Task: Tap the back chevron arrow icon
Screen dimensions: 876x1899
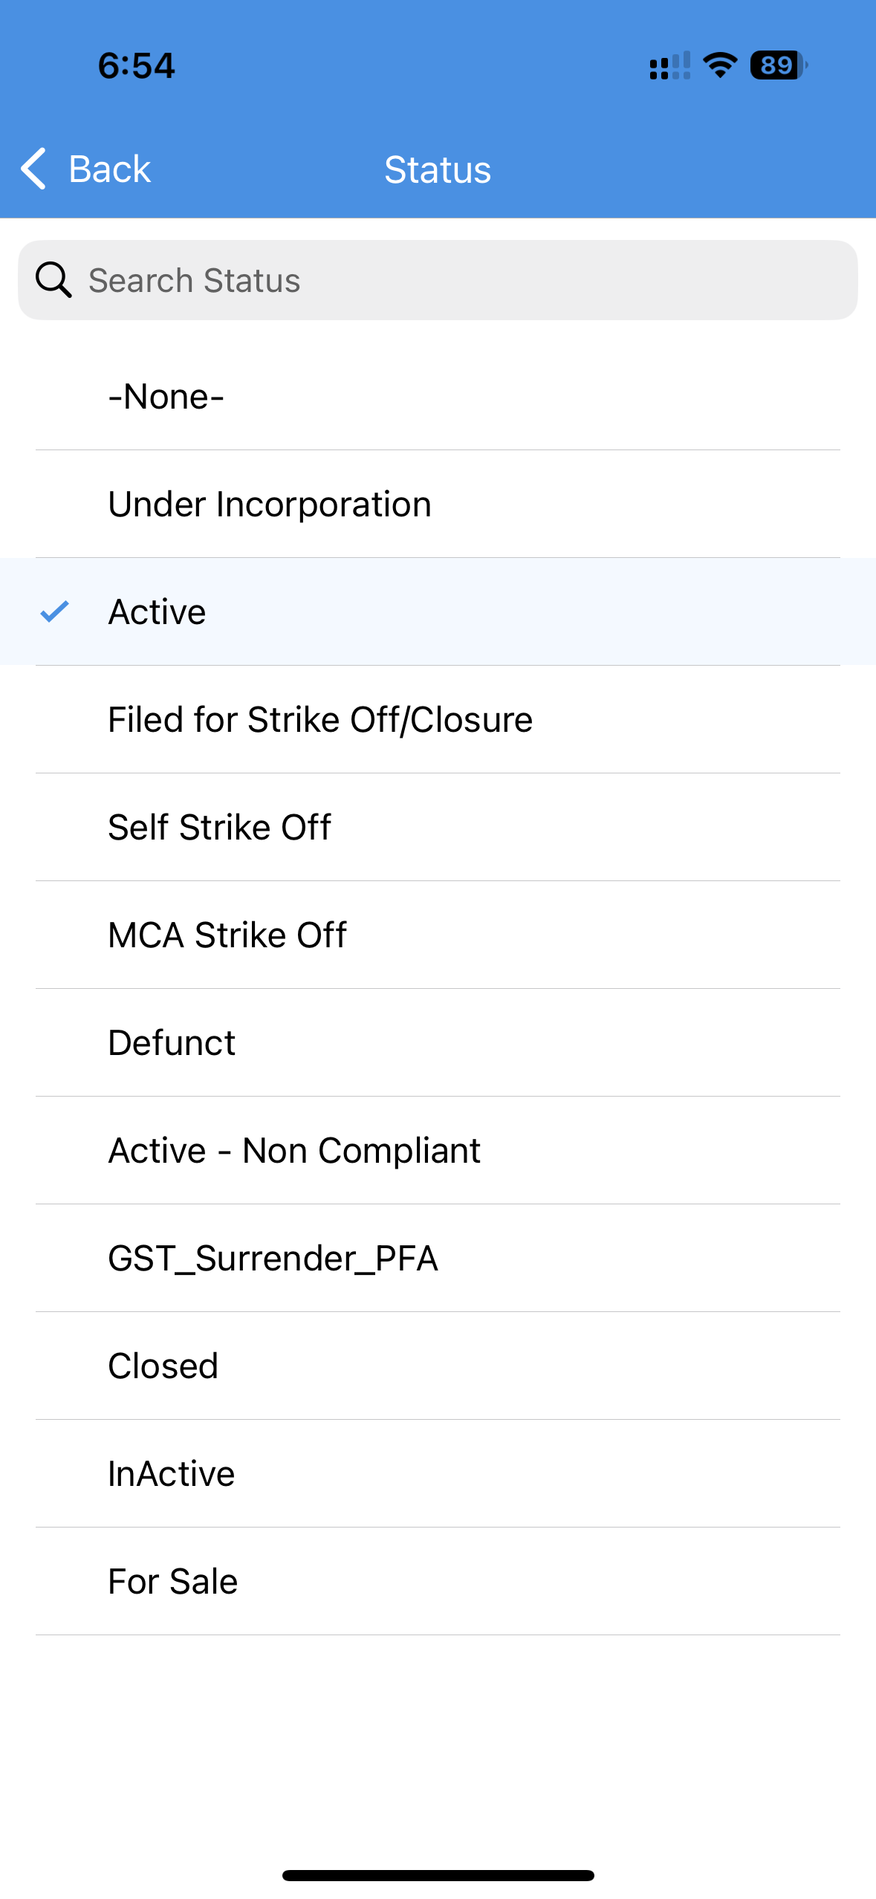Action: pyautogui.click(x=33, y=169)
